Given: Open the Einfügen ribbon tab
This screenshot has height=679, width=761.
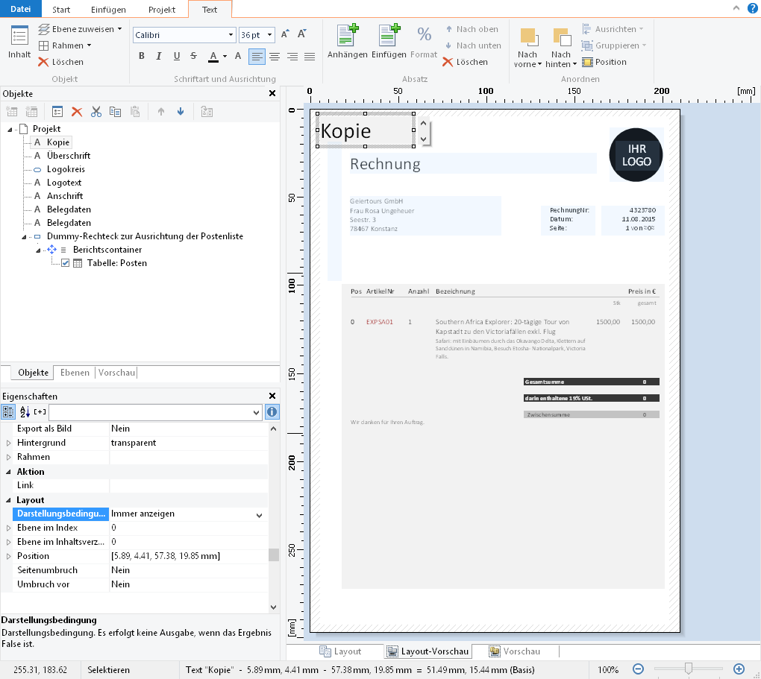Looking at the screenshot, I should (x=108, y=10).
